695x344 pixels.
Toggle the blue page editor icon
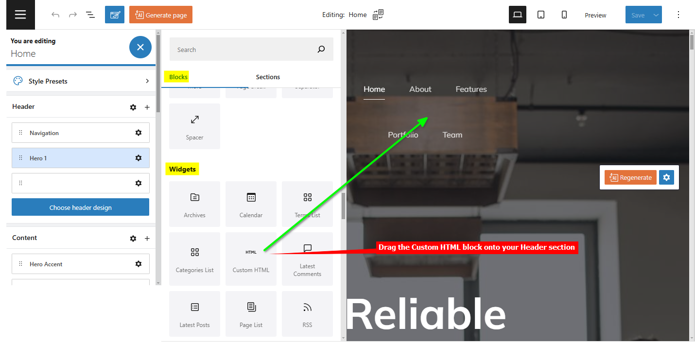(115, 15)
